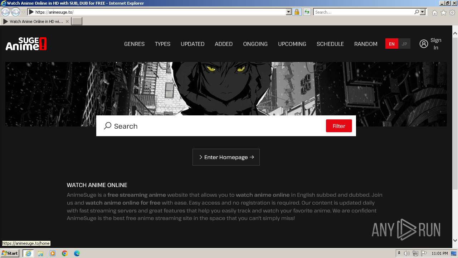Go to ADDED anime list
The width and height of the screenshot is (458, 258).
pos(224,44)
